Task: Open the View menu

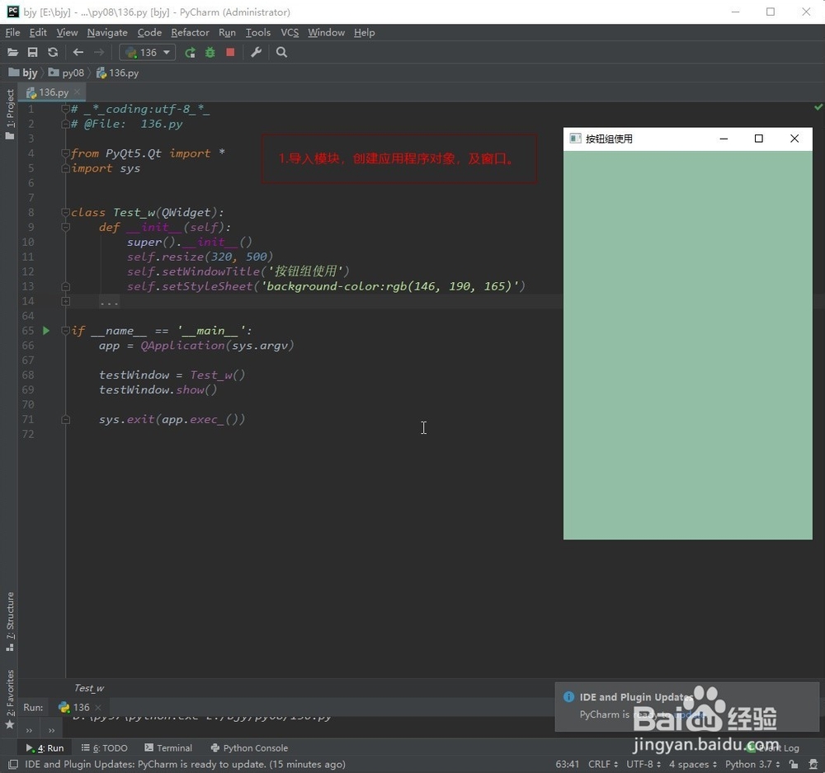Action: pos(68,33)
